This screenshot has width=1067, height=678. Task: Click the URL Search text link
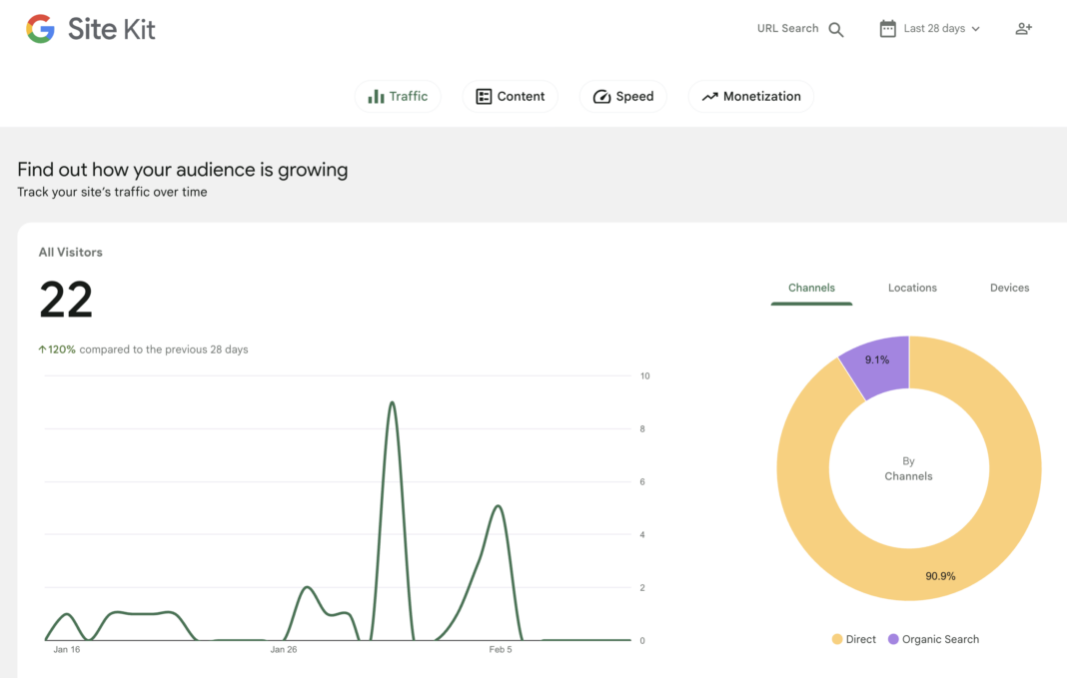(787, 29)
